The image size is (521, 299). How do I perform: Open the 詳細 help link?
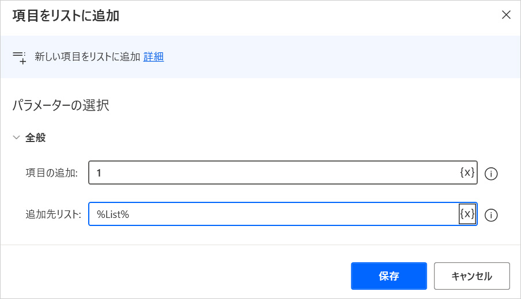tap(153, 57)
